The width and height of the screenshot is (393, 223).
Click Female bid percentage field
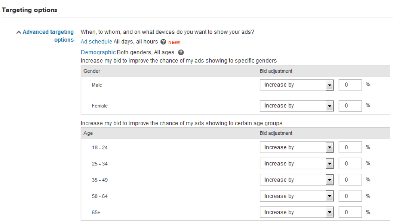coord(350,106)
